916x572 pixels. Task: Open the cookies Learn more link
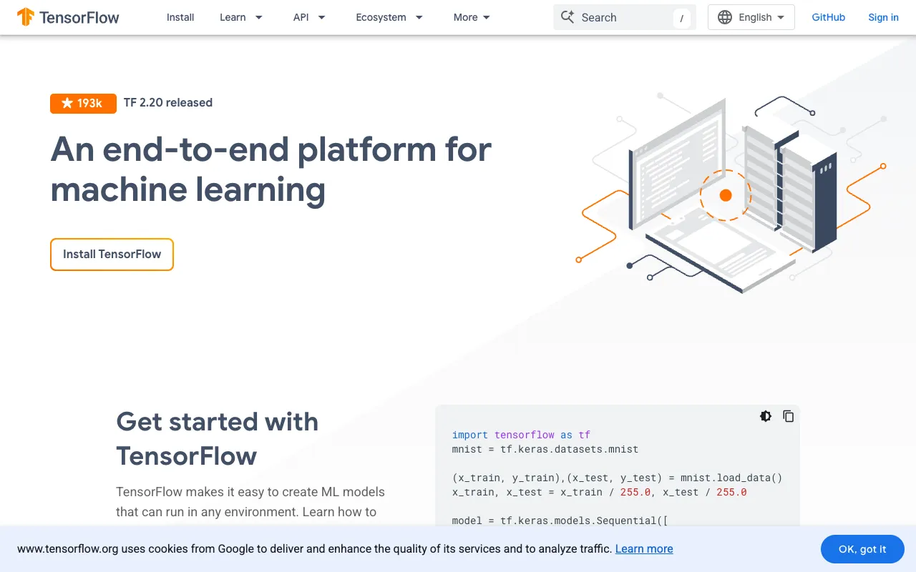[643, 548]
